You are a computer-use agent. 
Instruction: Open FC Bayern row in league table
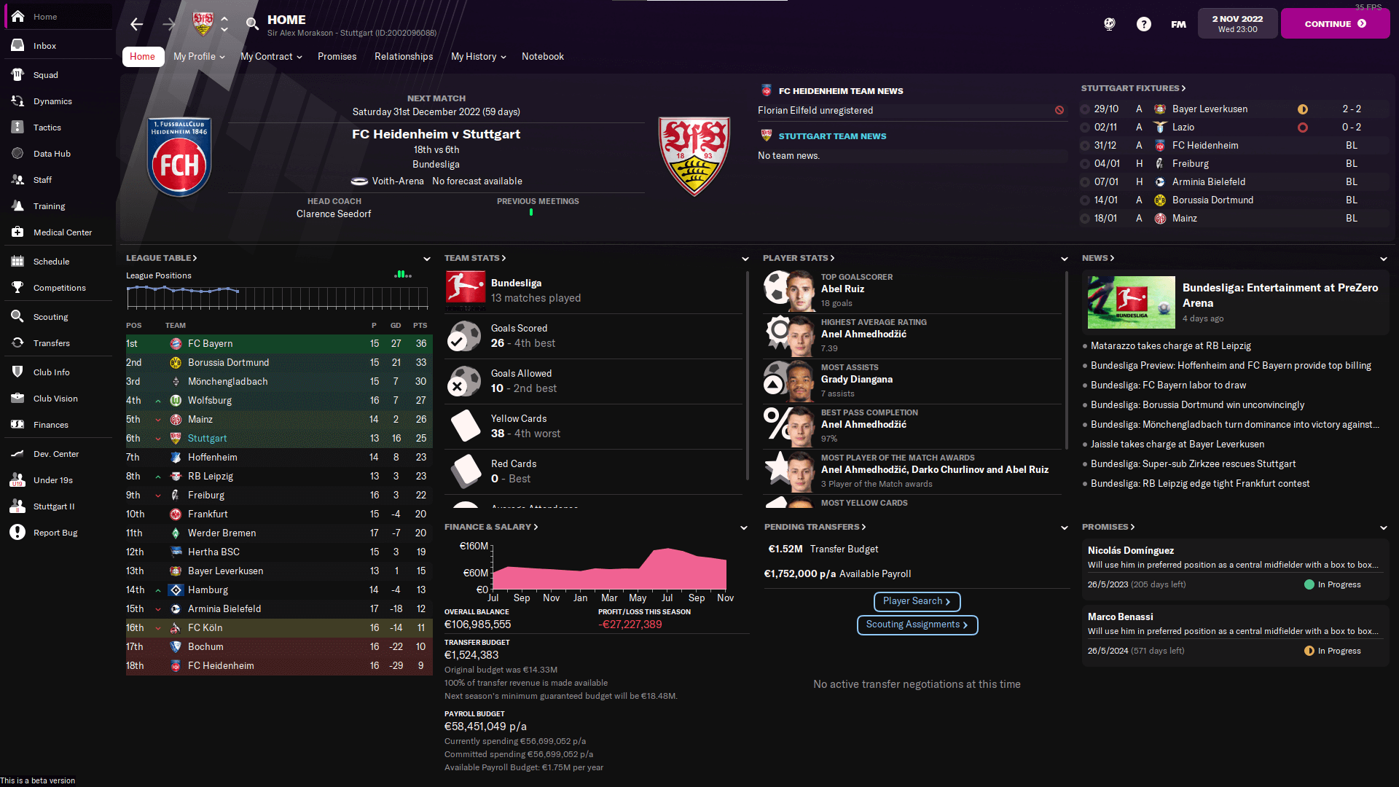click(x=279, y=344)
